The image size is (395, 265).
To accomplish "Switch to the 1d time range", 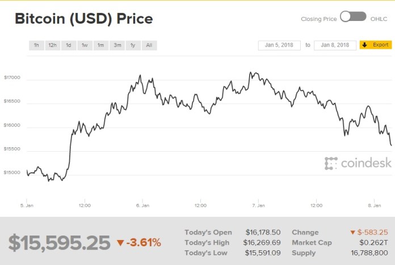I will [68, 45].
